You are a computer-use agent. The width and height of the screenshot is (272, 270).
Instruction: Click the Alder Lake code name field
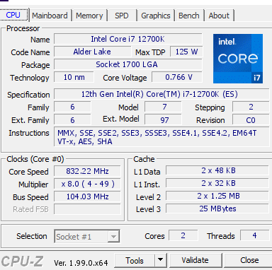92,52
